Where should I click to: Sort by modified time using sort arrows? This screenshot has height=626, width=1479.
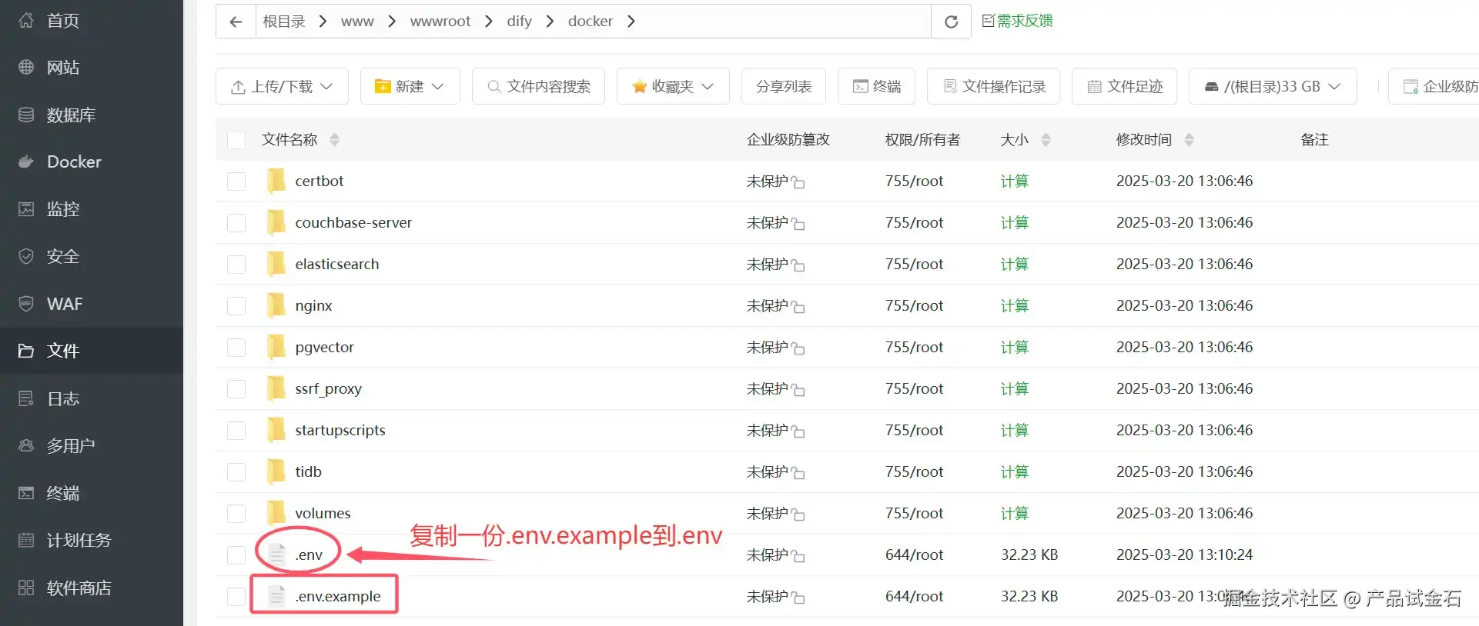pyautogui.click(x=1189, y=139)
